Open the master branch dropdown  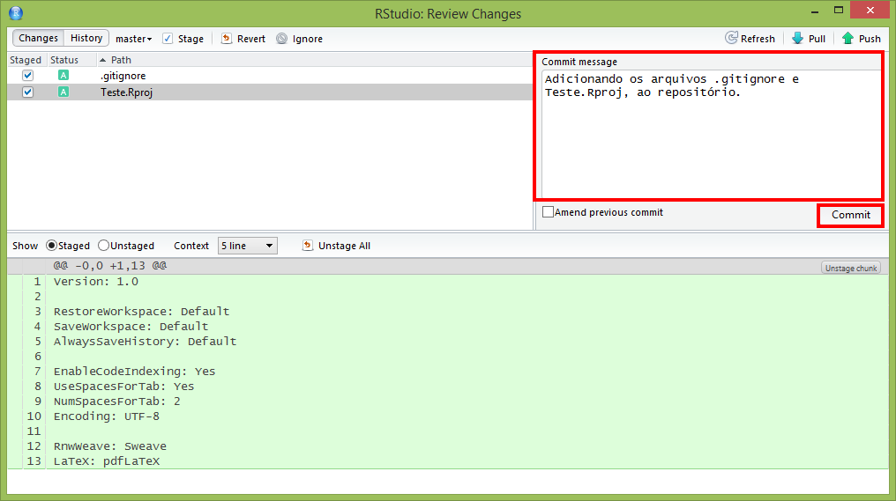[134, 39]
